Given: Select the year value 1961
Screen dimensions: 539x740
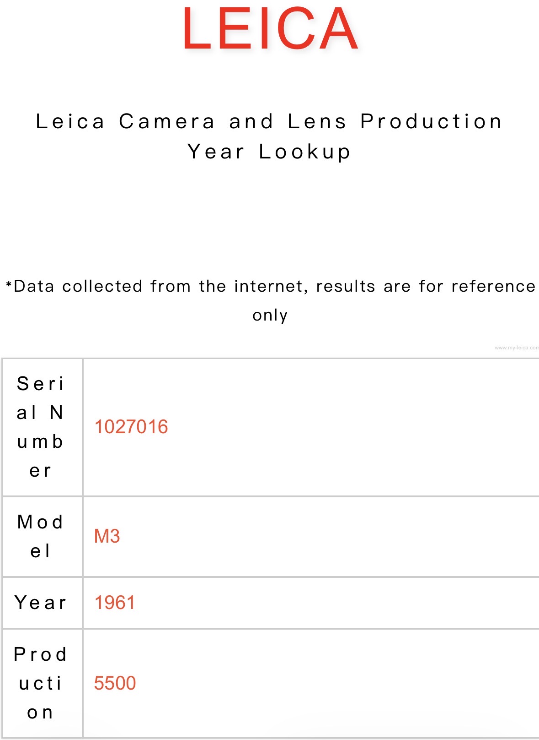Looking at the screenshot, I should click(115, 603).
